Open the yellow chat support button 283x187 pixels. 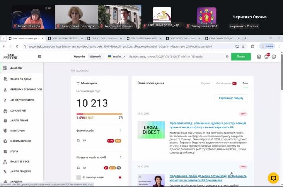click(x=273, y=178)
